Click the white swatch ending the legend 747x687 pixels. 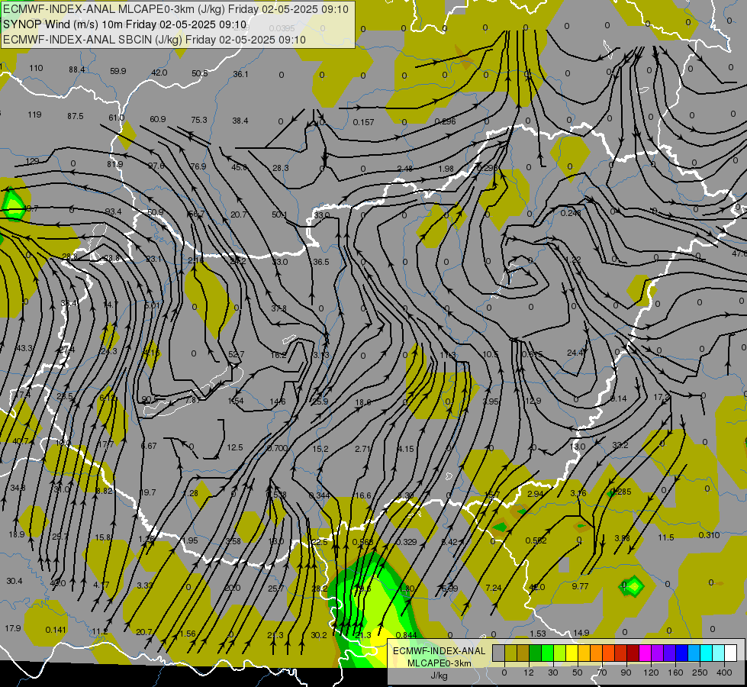pyautogui.click(x=731, y=653)
